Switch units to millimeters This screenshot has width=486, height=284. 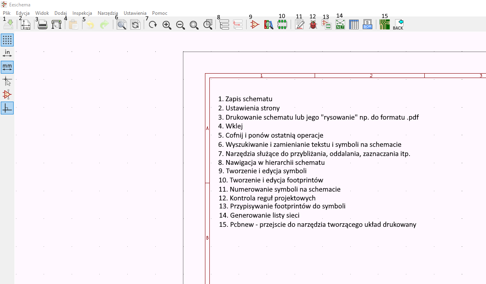(x=7, y=67)
